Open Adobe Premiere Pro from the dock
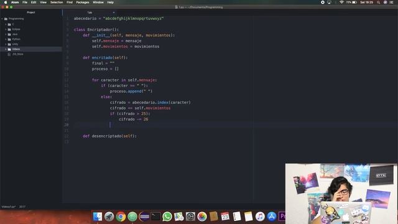Screen dimensions: 398x224 tap(282, 217)
